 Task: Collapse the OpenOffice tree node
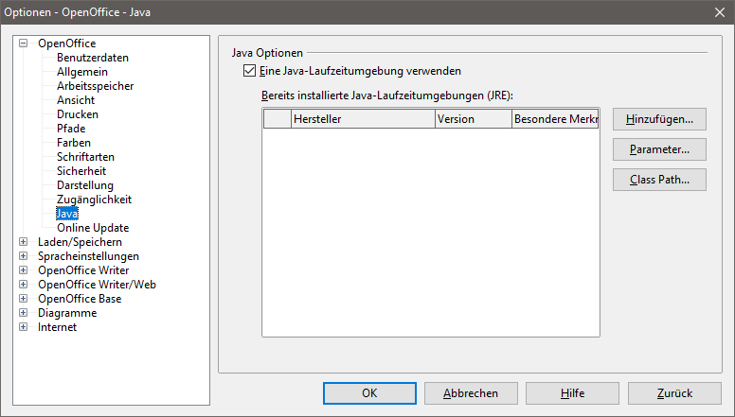pos(23,43)
